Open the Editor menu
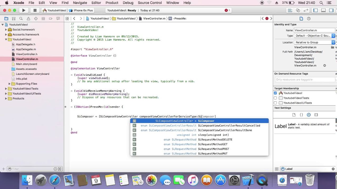This screenshot has height=189, width=337. coord(96,3)
